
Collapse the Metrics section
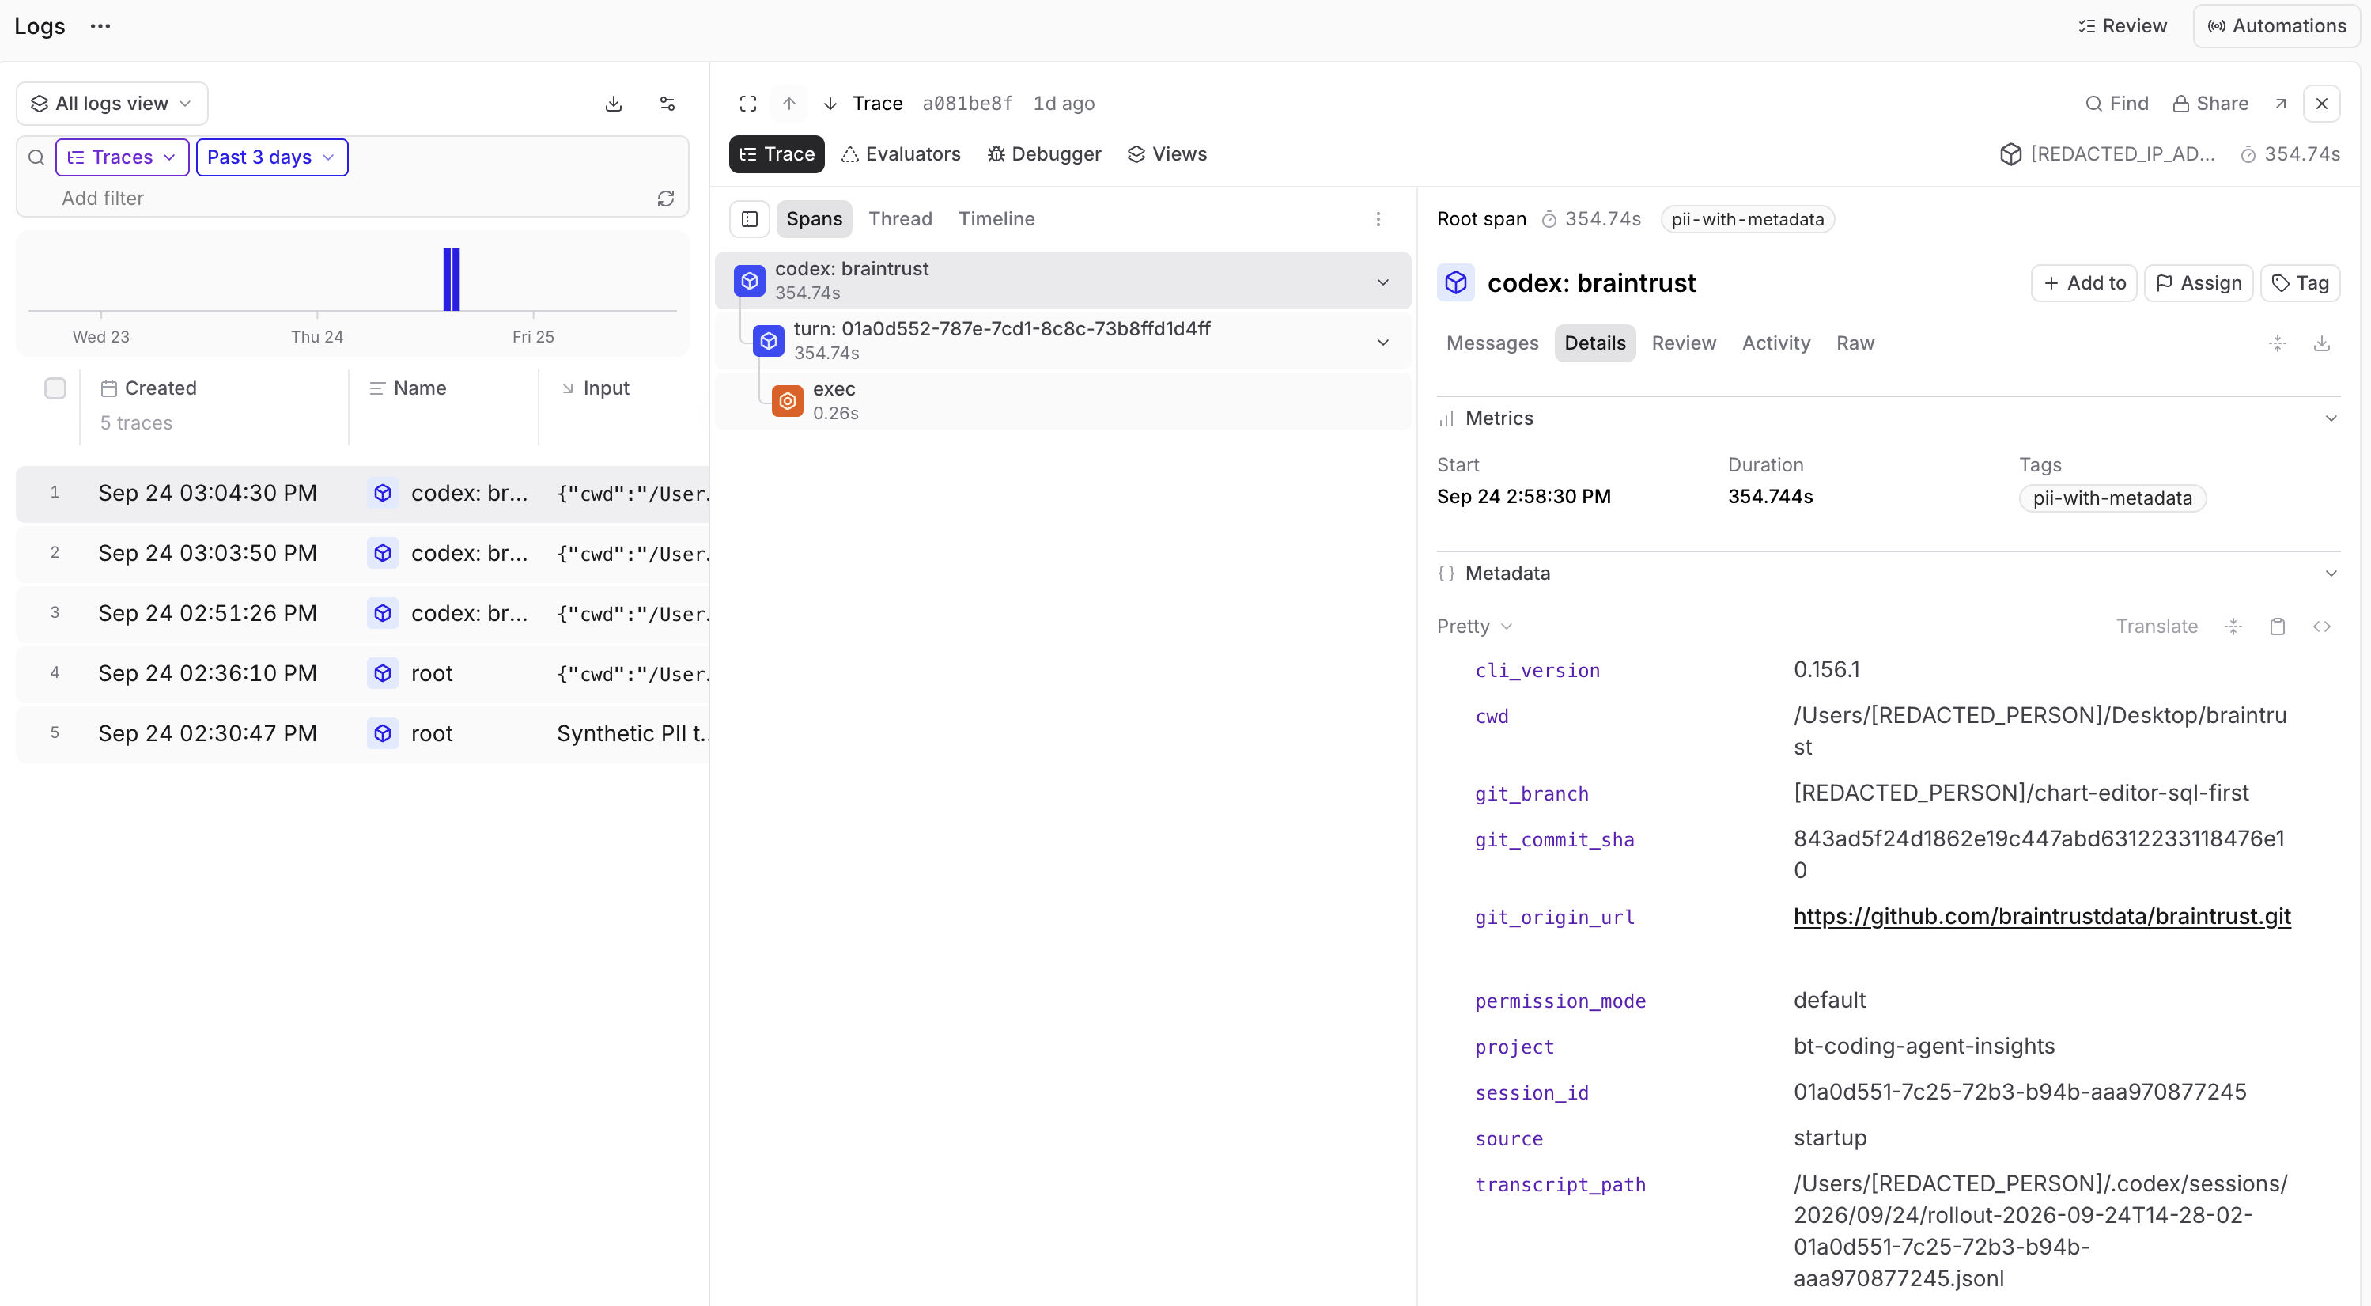[x=2331, y=418]
